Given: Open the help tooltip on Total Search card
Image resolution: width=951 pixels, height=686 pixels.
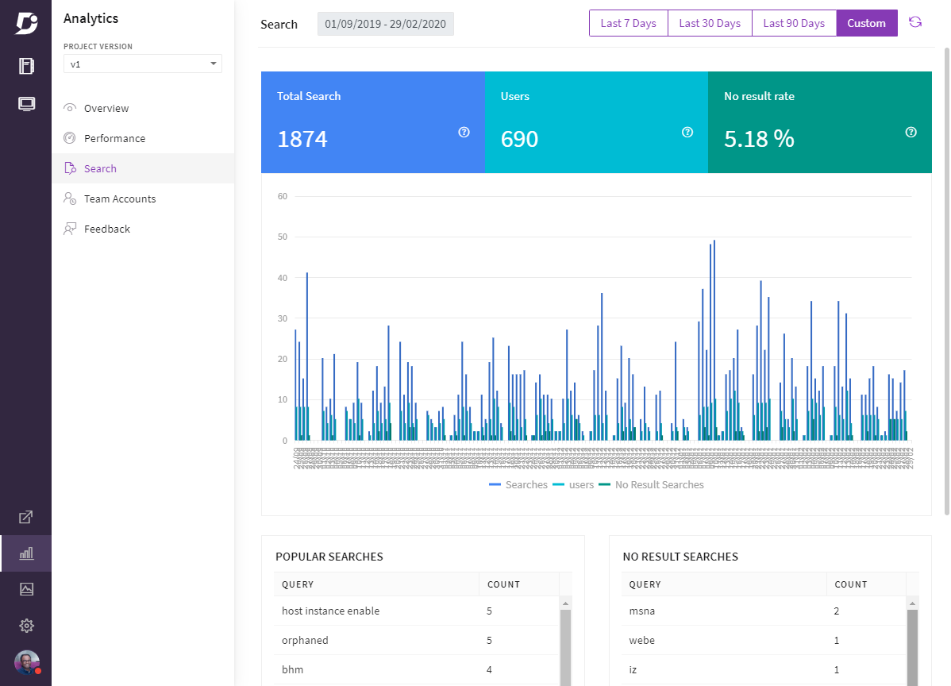Looking at the screenshot, I should click(464, 133).
